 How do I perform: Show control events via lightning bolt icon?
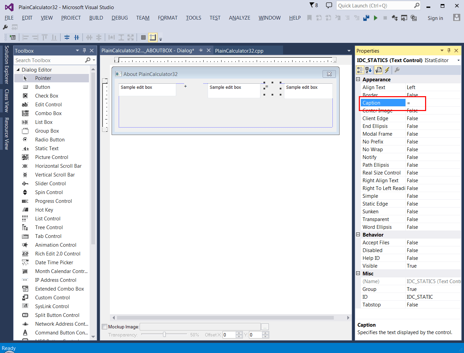[387, 70]
